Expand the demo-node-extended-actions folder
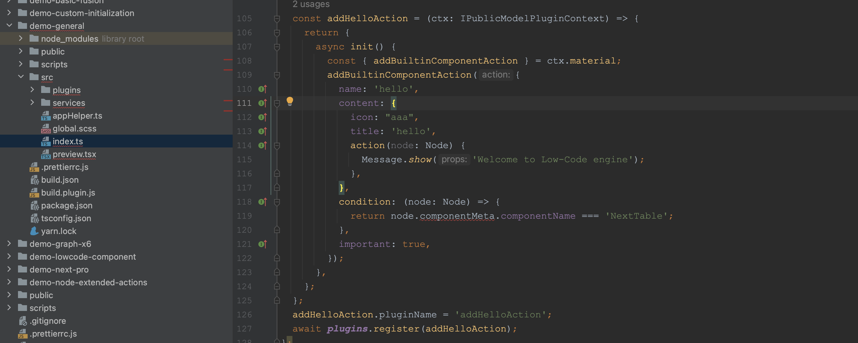 point(9,282)
